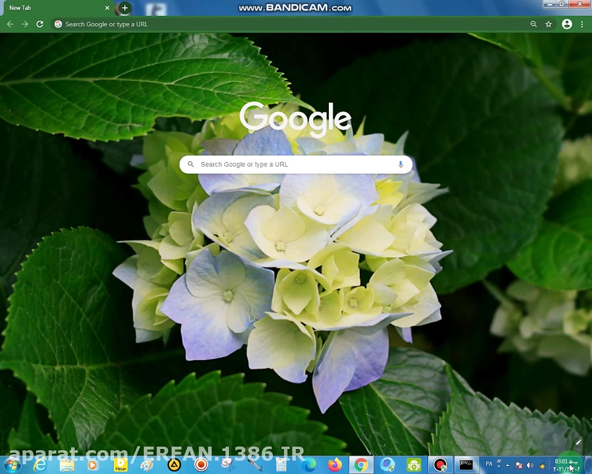The width and height of the screenshot is (592, 474).
Task: Open the Command Prompt window in the taskbar
Action: pyautogui.click(x=466, y=465)
